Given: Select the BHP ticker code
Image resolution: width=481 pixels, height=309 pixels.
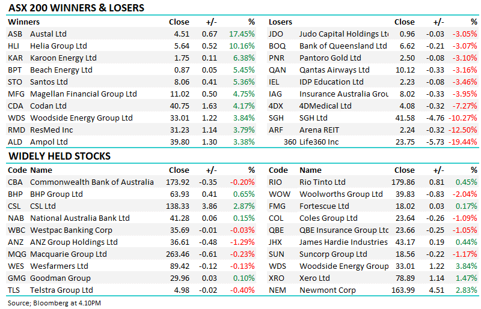Looking at the screenshot, I should [16, 194].
